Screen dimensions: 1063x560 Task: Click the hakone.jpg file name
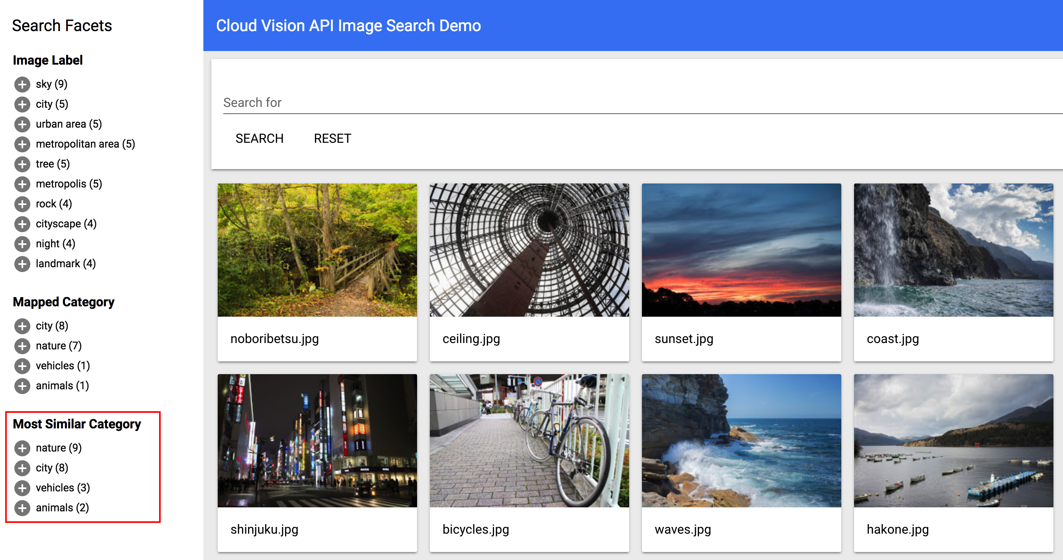[x=898, y=529]
